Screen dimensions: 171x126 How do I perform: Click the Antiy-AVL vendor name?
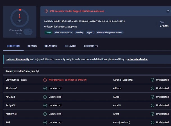[11, 105]
